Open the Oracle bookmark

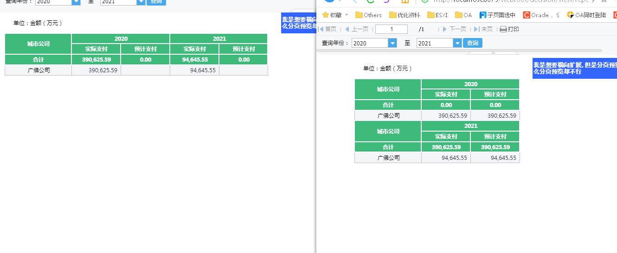[x=541, y=15]
